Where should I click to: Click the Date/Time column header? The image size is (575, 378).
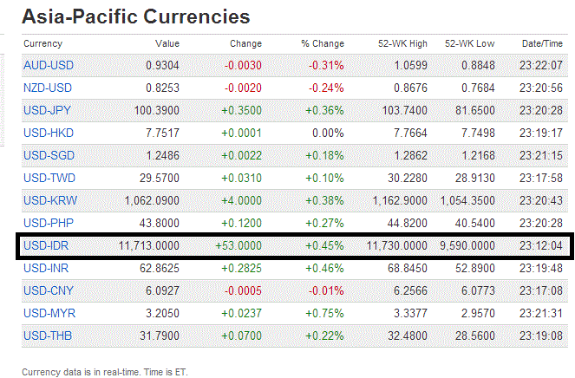543,43
